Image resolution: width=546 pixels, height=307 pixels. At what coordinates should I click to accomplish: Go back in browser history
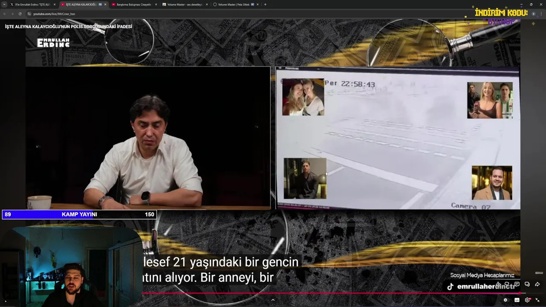[5, 14]
